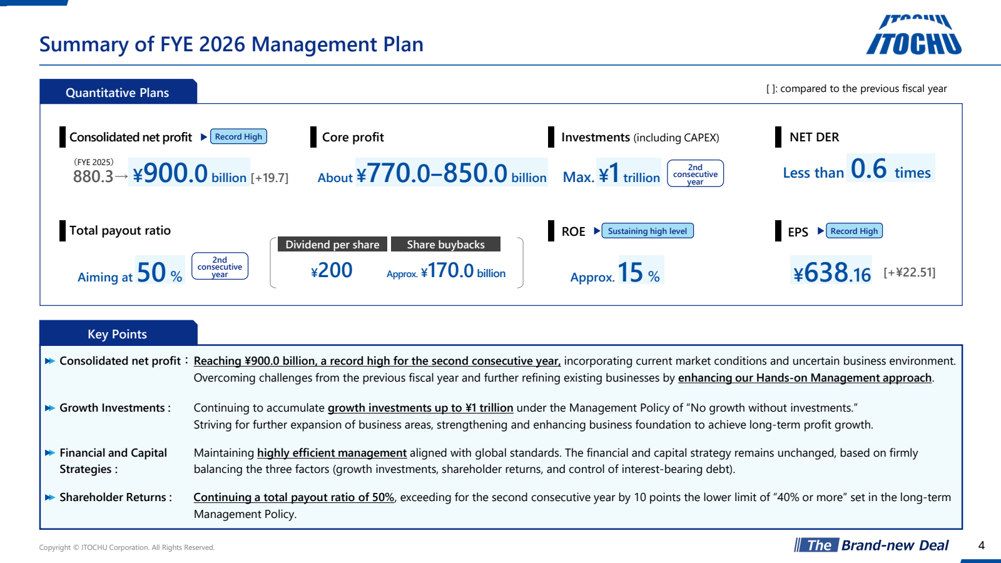Image resolution: width=1001 pixels, height=563 pixels.
Task: Click the Dividend per share label
Action: click(332, 245)
